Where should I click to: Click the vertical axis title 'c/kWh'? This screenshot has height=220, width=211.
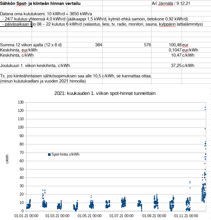point(7,159)
